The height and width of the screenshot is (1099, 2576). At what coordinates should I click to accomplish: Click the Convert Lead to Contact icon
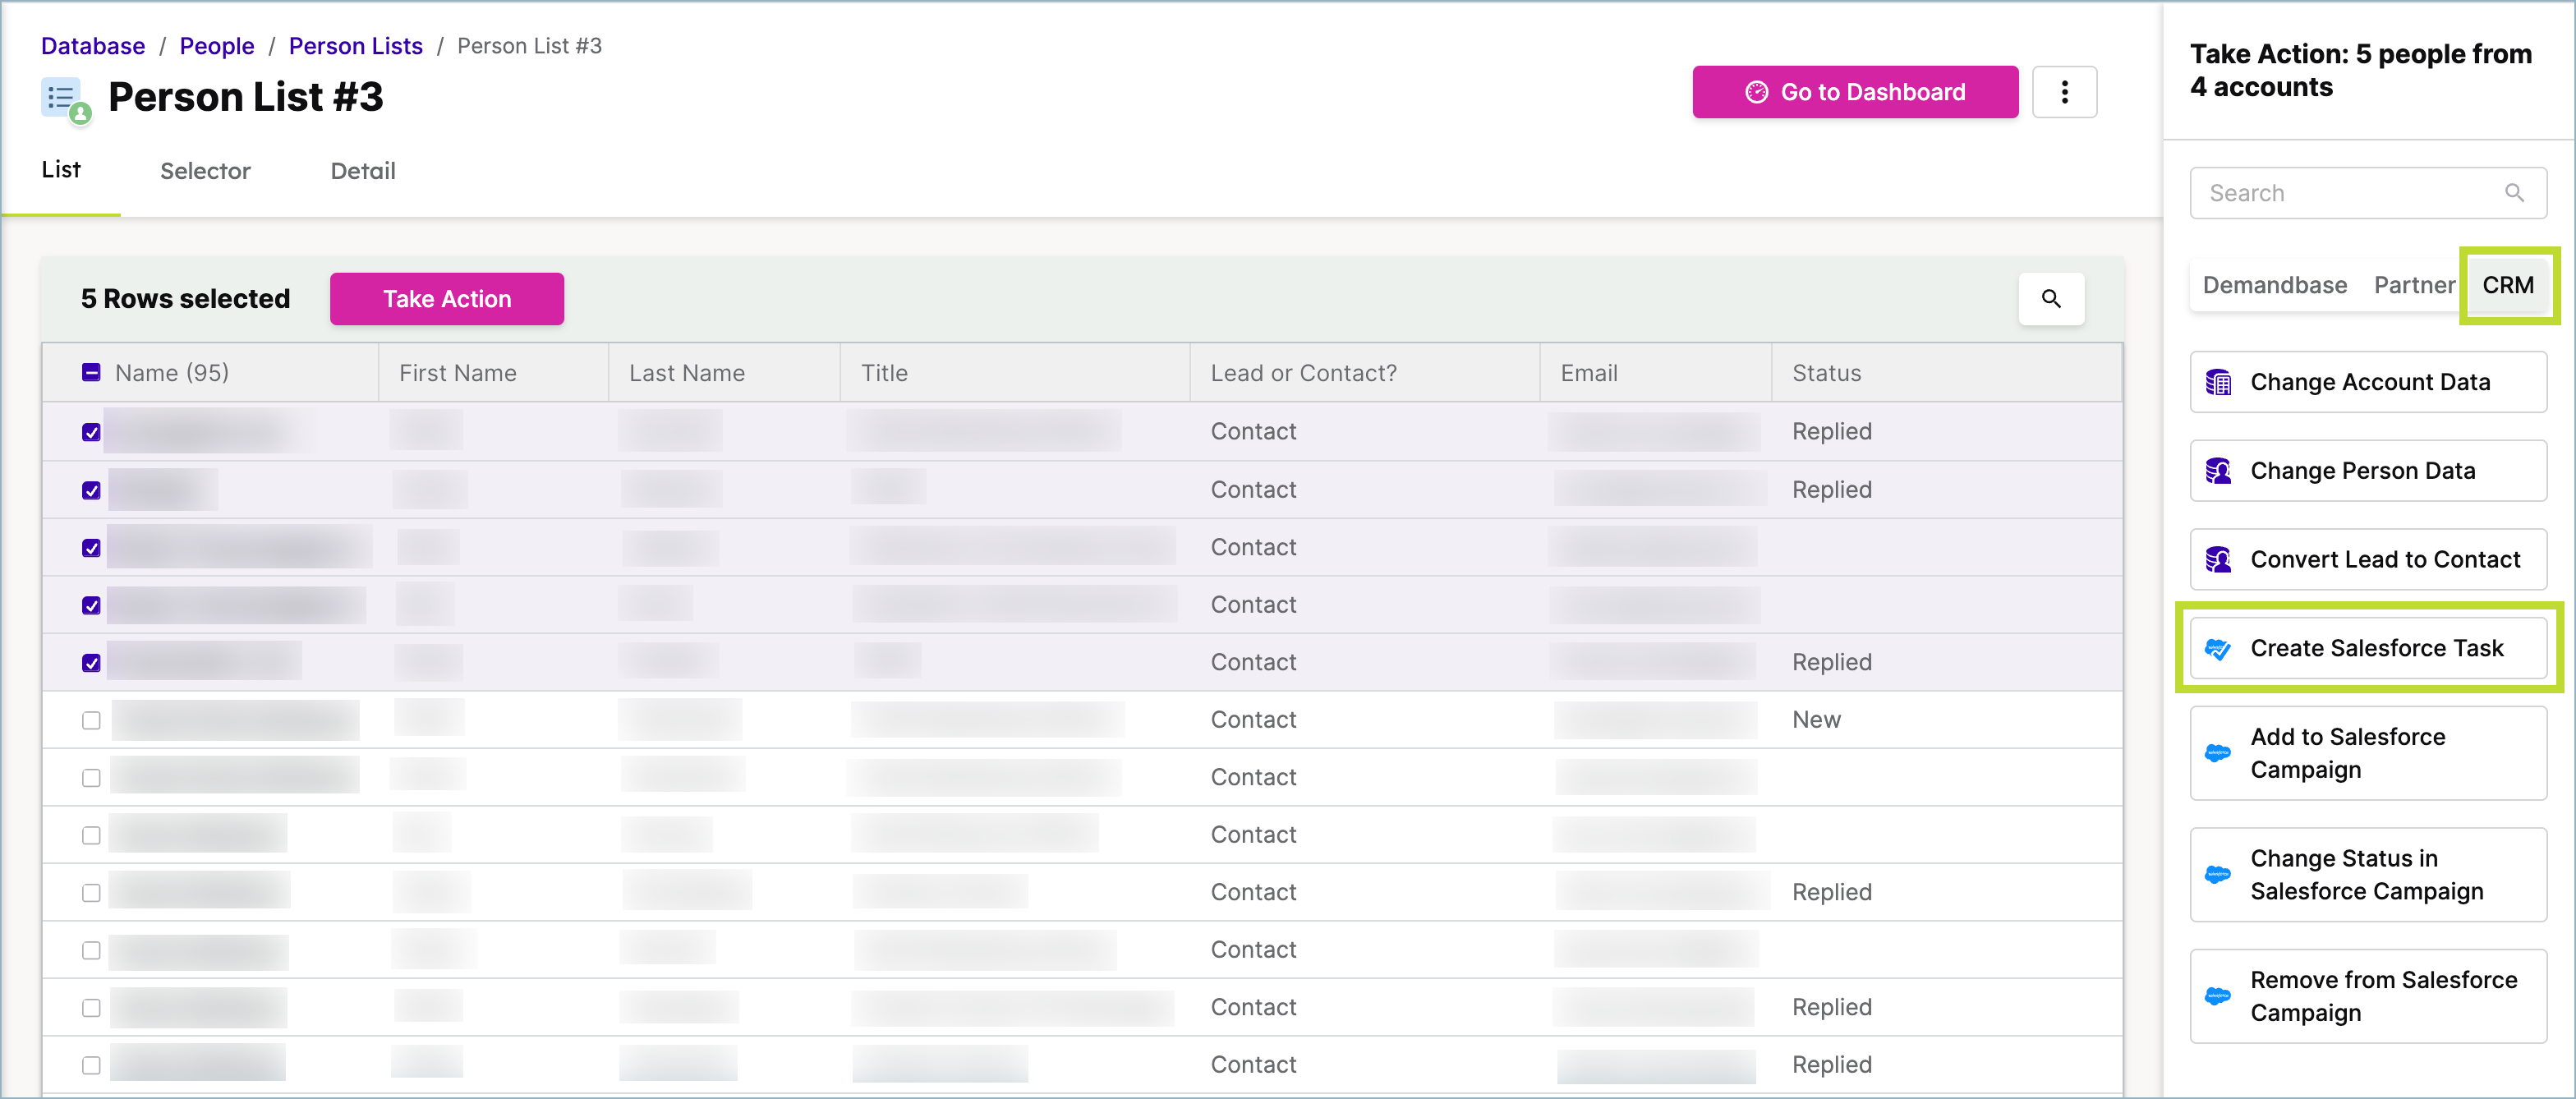click(x=2218, y=559)
